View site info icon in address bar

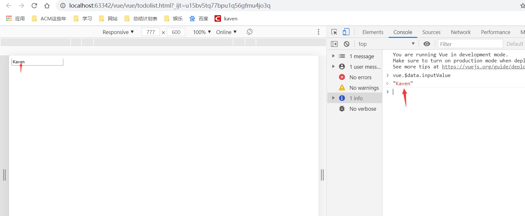[63, 6]
